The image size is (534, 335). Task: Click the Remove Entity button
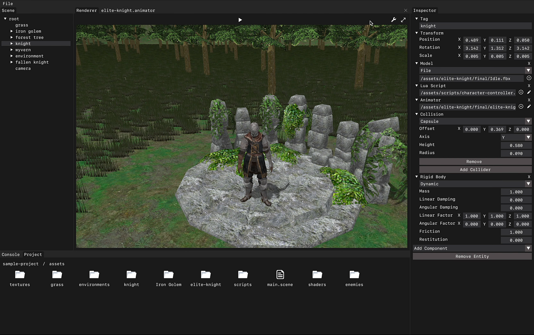472,256
